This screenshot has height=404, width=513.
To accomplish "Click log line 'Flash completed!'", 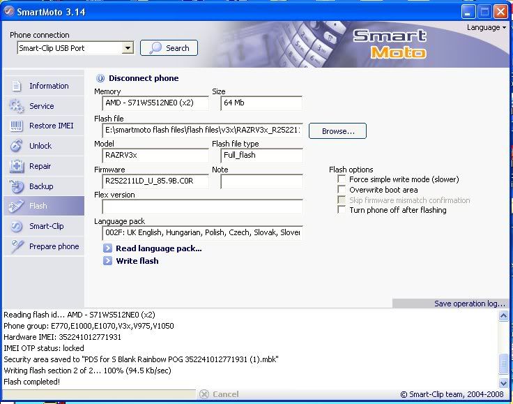I will point(32,382).
